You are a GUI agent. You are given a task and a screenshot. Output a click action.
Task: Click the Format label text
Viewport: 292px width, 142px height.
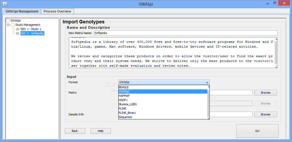(73, 82)
